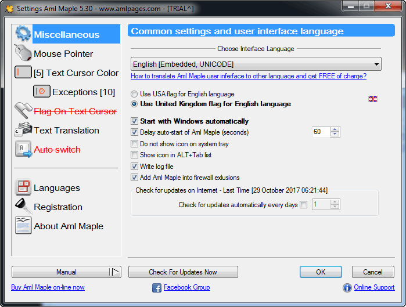This screenshot has height=307, width=406.
Task: Open the Facebook Group link
Action: point(187,287)
